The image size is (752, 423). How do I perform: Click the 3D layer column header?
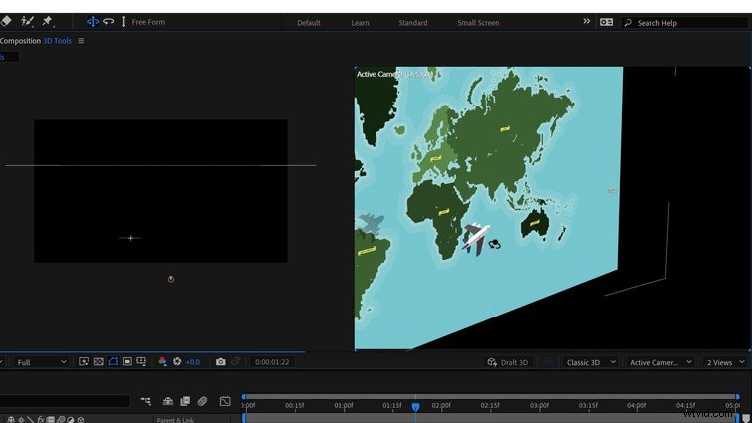pos(81,420)
